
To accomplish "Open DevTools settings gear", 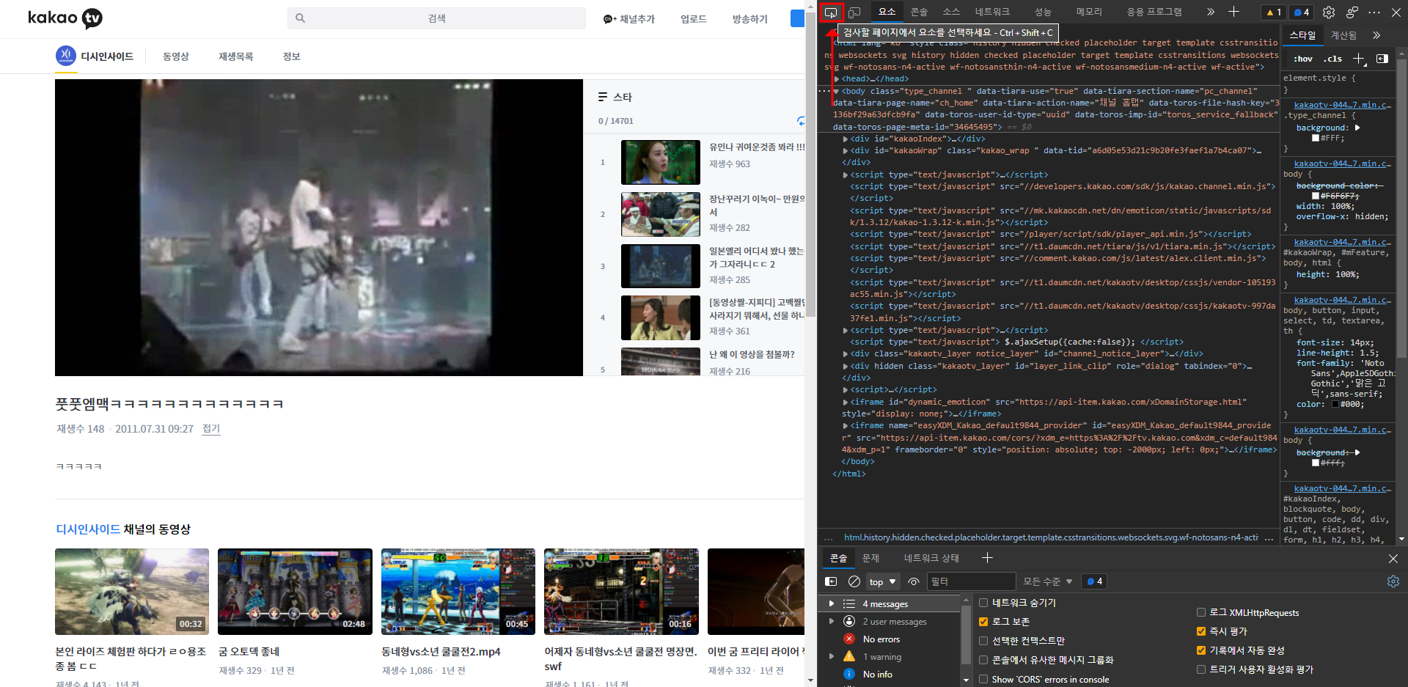I will [x=1329, y=12].
